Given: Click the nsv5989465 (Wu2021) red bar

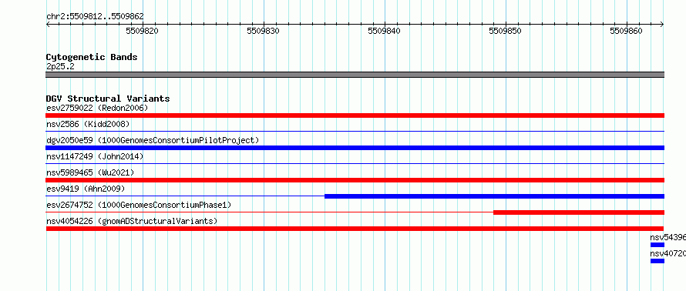Looking at the screenshot, I should (355, 180).
